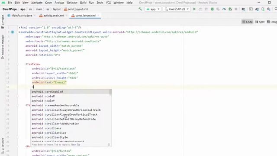The height and width of the screenshot is (156, 277).
Task: Open the VCS menu
Action: pos(108,3)
